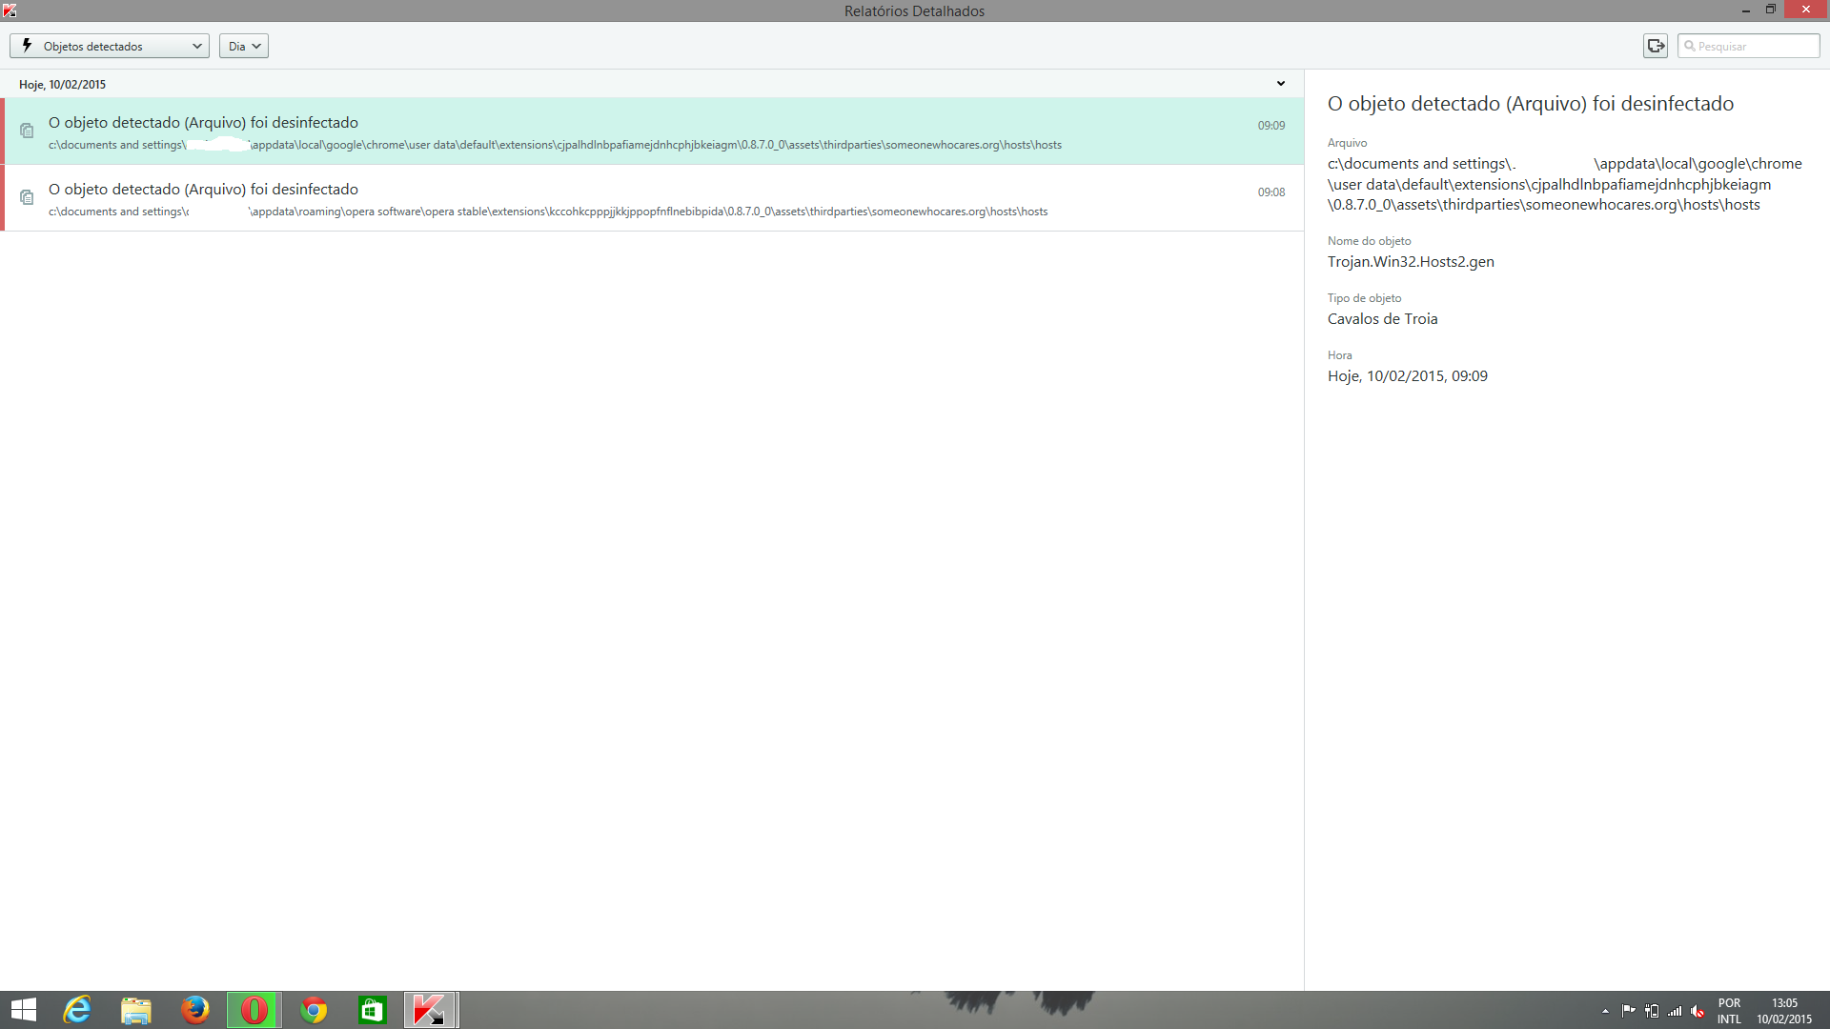This screenshot has width=1830, height=1029.
Task: Open Internet Explorer from the taskbar
Action: [x=77, y=1010]
